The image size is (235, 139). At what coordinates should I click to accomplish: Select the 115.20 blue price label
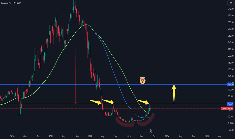(x=230, y=84)
